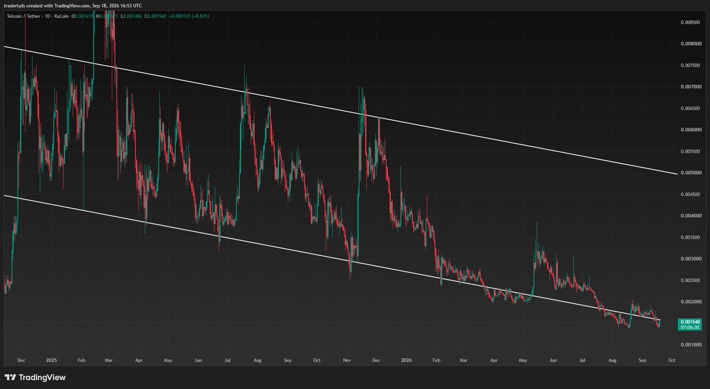Click the 2026 year label on time axis

coord(405,359)
